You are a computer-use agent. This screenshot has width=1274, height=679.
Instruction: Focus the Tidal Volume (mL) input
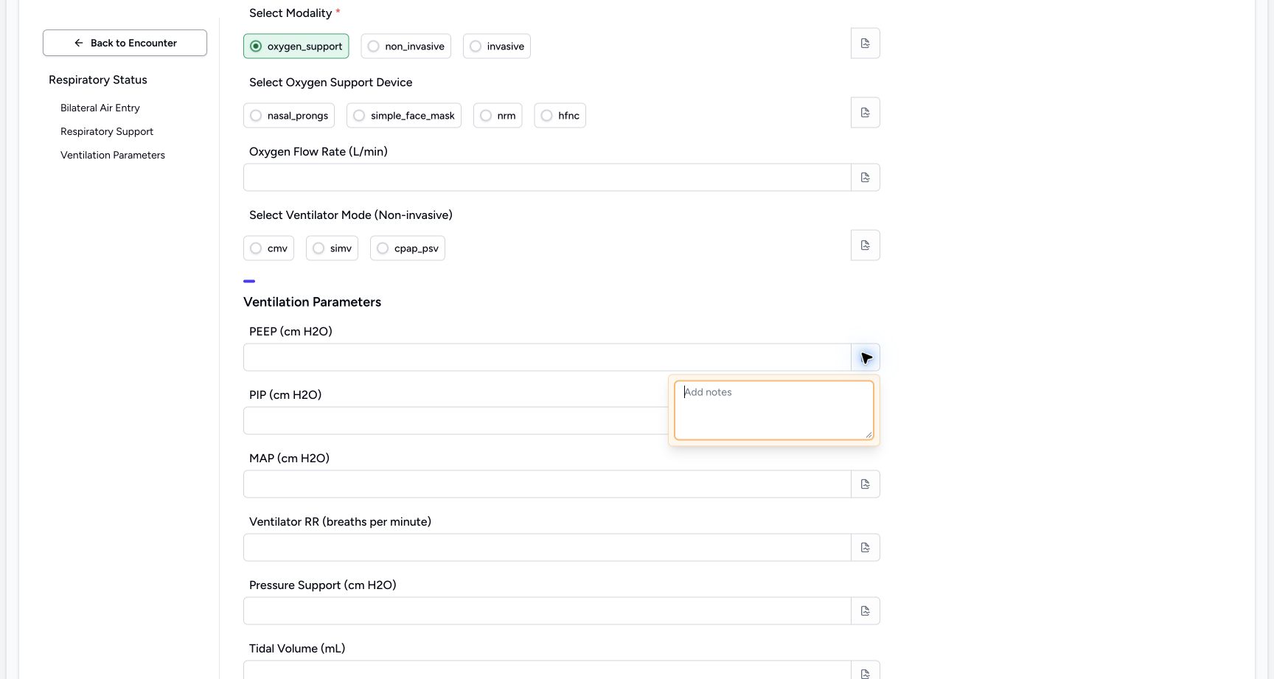point(547,670)
